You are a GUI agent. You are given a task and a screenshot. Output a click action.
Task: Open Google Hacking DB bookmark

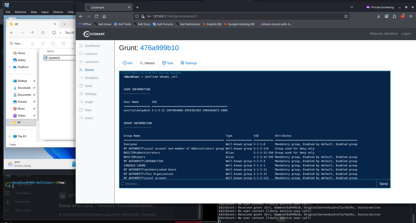coord(239,24)
